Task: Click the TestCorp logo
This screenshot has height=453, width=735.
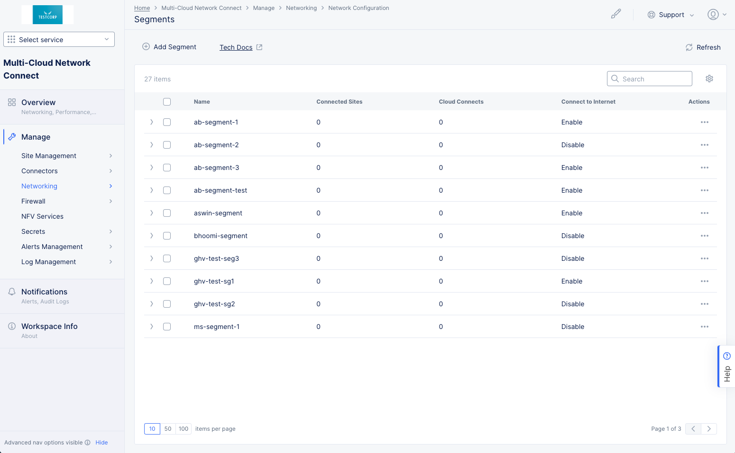Action: (47, 15)
